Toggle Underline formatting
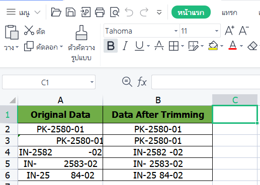The width and height of the screenshot is (260, 185). click(139, 46)
